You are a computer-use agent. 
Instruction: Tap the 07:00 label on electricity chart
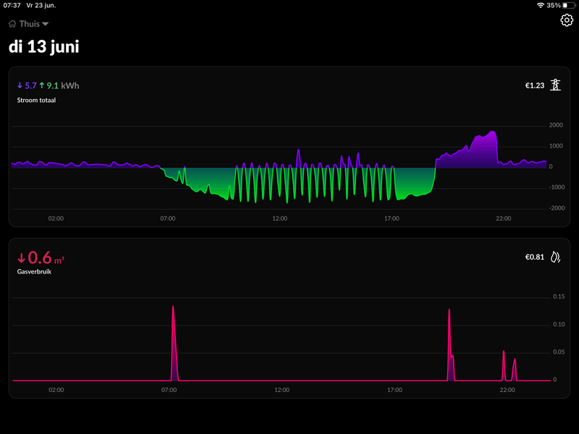coord(168,218)
